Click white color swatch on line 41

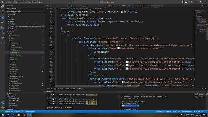[118, 48]
